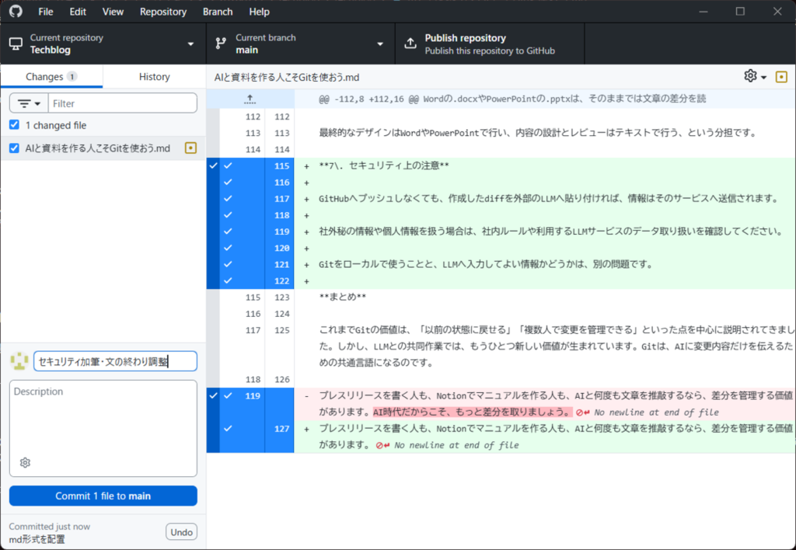
Task: Click Publish repository button
Action: (490, 44)
